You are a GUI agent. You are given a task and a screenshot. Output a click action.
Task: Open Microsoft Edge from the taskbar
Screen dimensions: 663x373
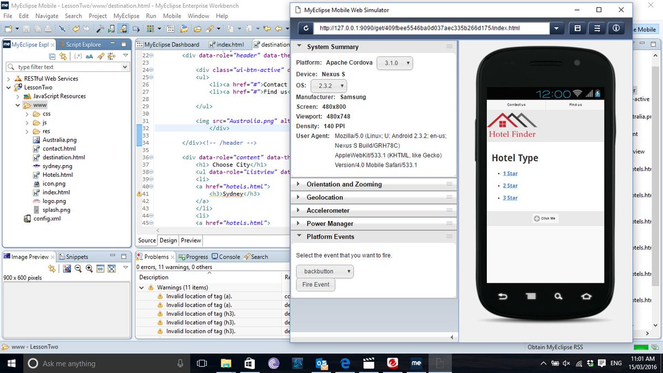pyautogui.click(x=346, y=363)
